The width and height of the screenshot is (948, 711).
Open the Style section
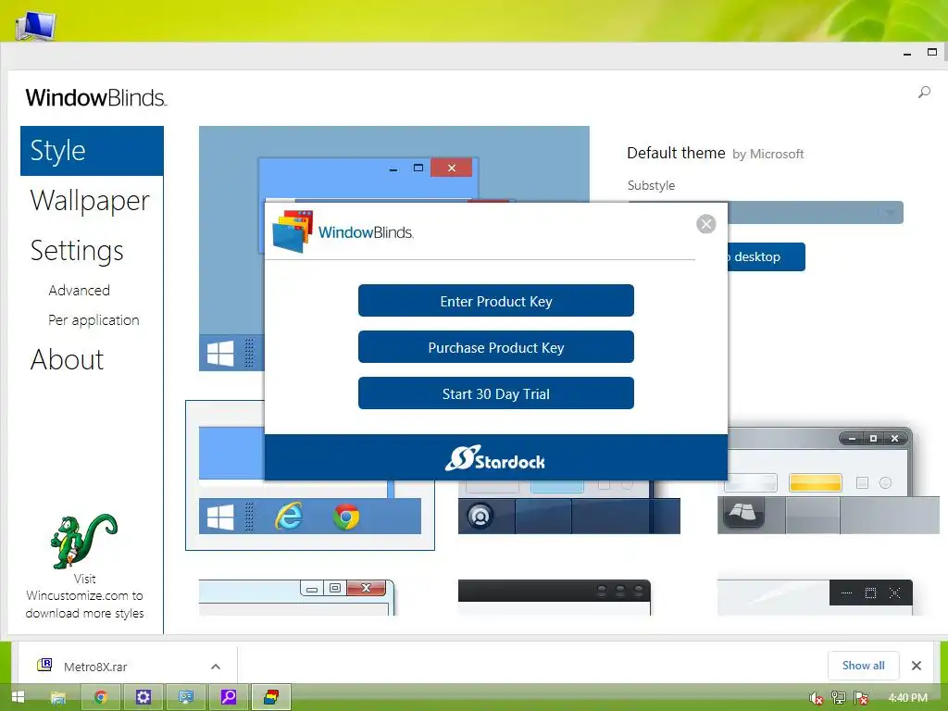[92, 151]
